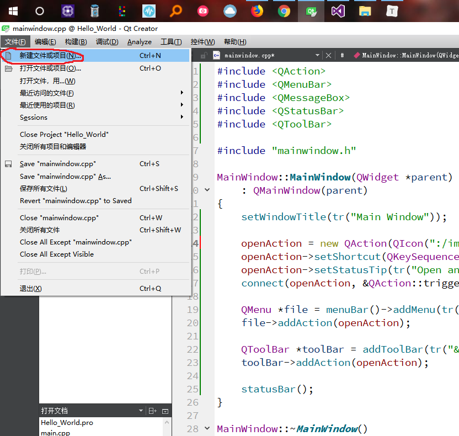459x436 pixels.
Task: Open File Explorer from the taskbar
Action: tap(365, 11)
